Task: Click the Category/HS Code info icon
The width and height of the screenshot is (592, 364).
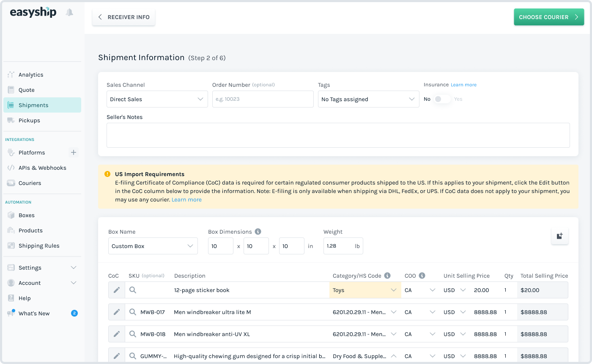Action: click(387, 276)
